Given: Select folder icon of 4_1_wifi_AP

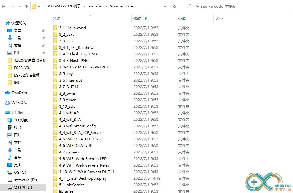Looking at the screenshot, I should click(55, 113).
